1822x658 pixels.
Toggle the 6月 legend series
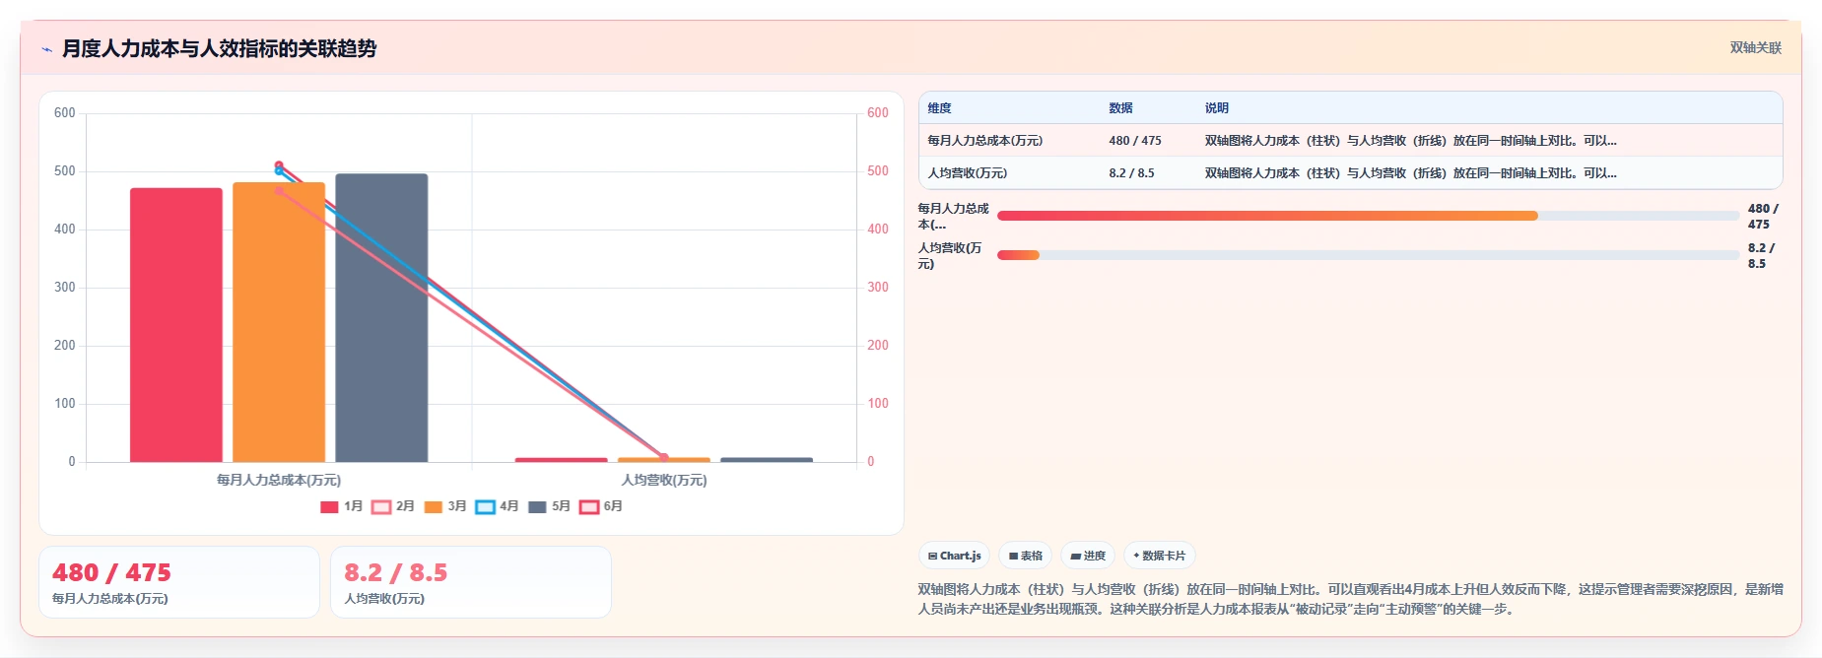601,506
